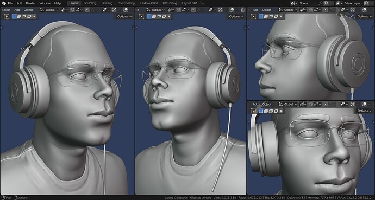Open the pivot point dropdown in middle viewport
Screen dimensions: 375x200
pos(171,10)
